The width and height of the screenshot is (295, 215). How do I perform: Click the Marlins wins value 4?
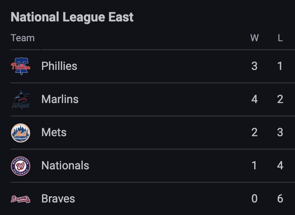point(254,99)
